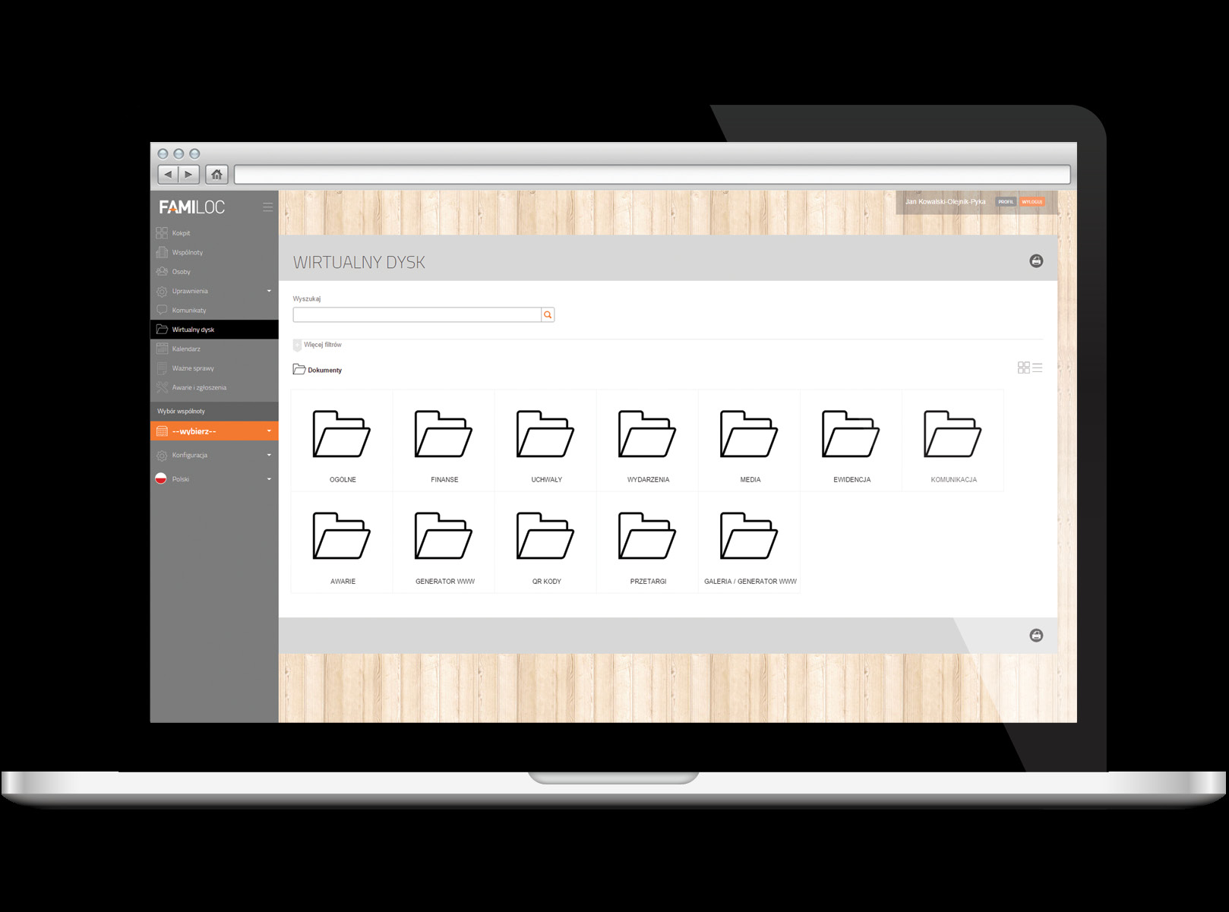Click the browser forward arrow button
The image size is (1229, 912).
[x=189, y=175]
